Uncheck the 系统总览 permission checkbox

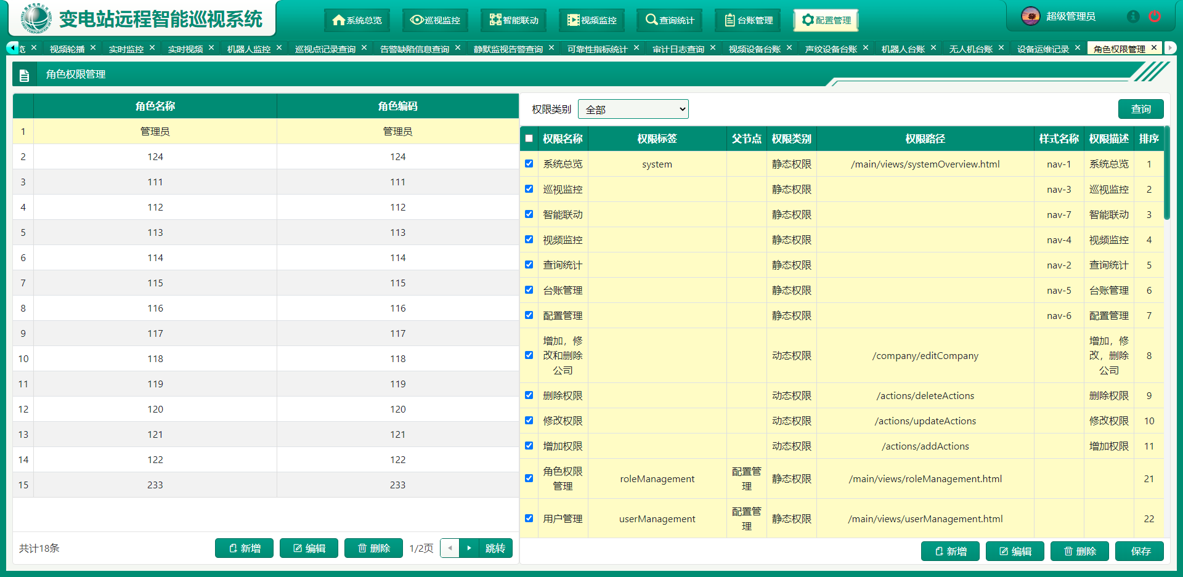point(529,164)
